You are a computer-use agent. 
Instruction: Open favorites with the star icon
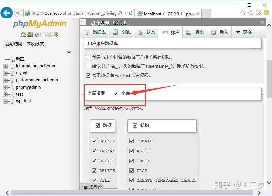point(251,13)
